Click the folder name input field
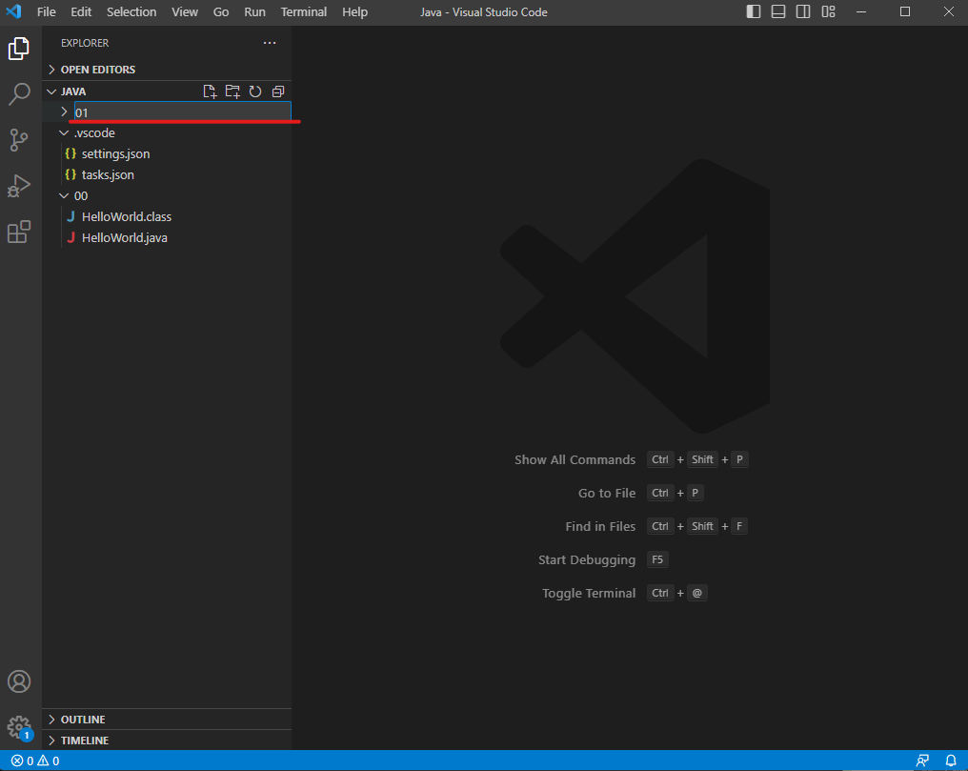The width and height of the screenshot is (968, 771). 181,112
